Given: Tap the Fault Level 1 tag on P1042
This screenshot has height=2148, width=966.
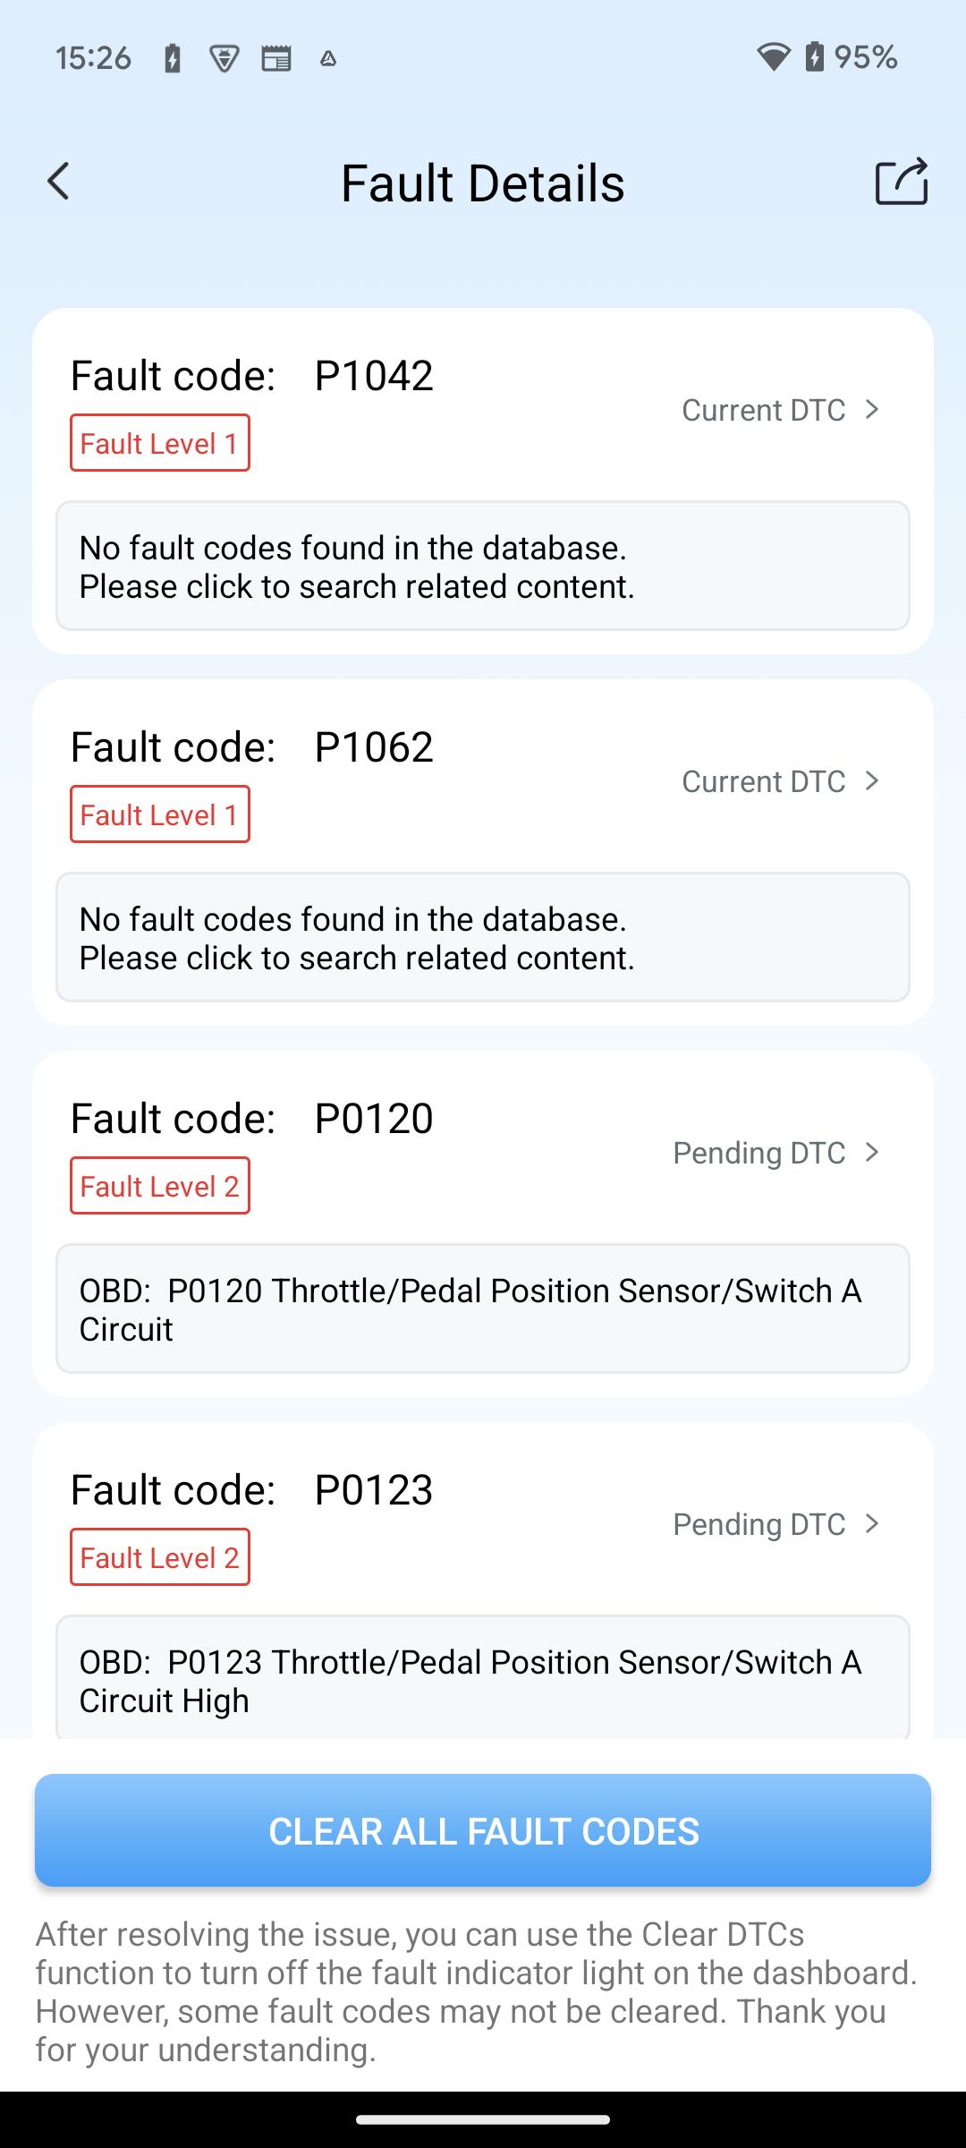Looking at the screenshot, I should [160, 443].
